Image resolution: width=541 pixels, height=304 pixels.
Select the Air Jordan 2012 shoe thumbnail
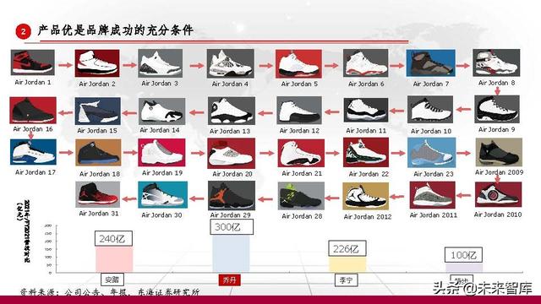point(366,197)
